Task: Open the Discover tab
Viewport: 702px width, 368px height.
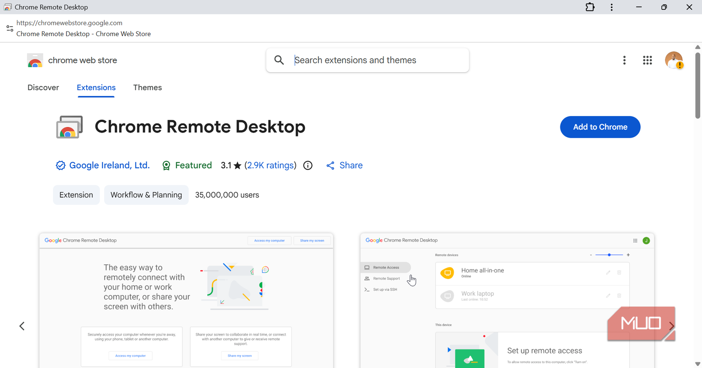Action: click(43, 88)
